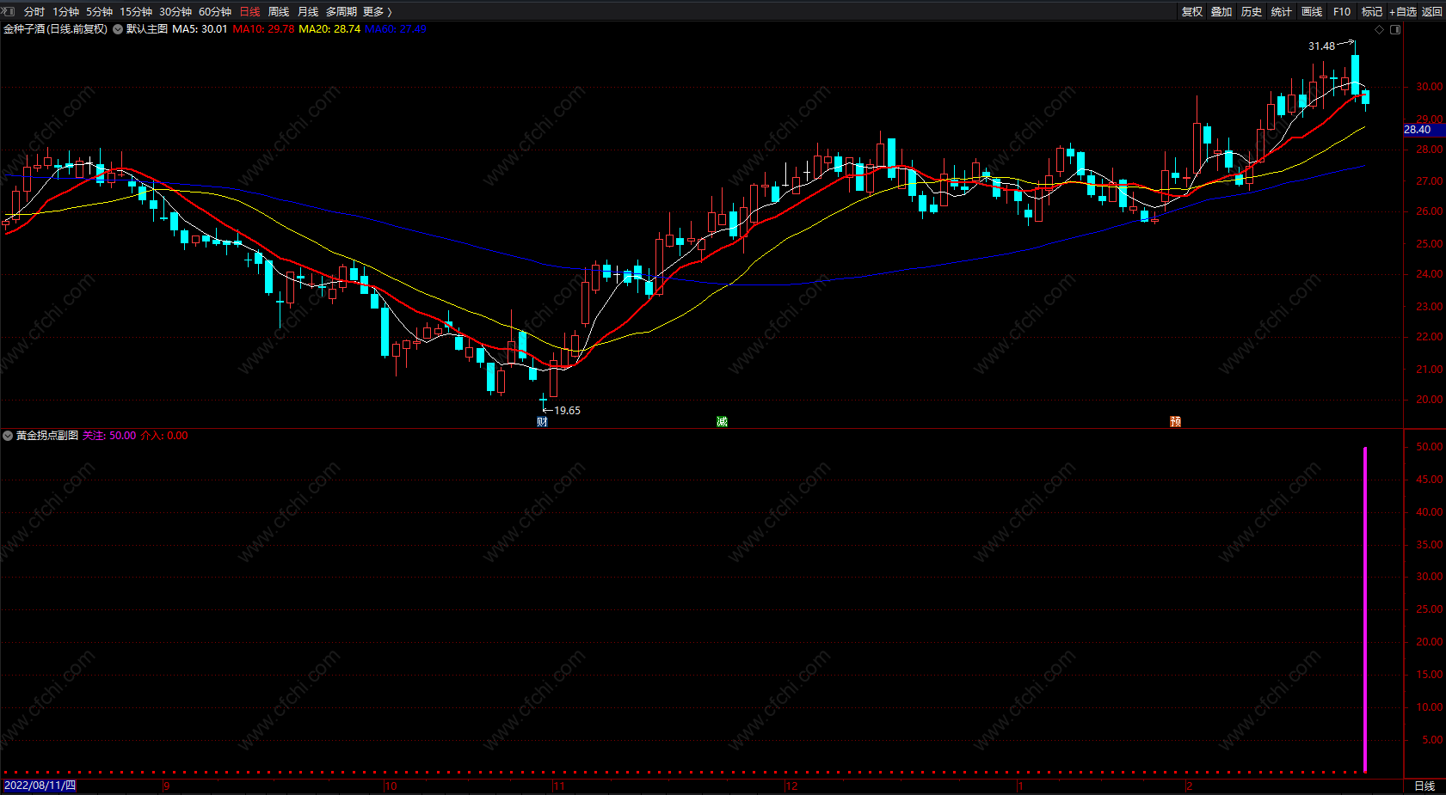
Task: Click the 返回 back button
Action: (x=1432, y=11)
